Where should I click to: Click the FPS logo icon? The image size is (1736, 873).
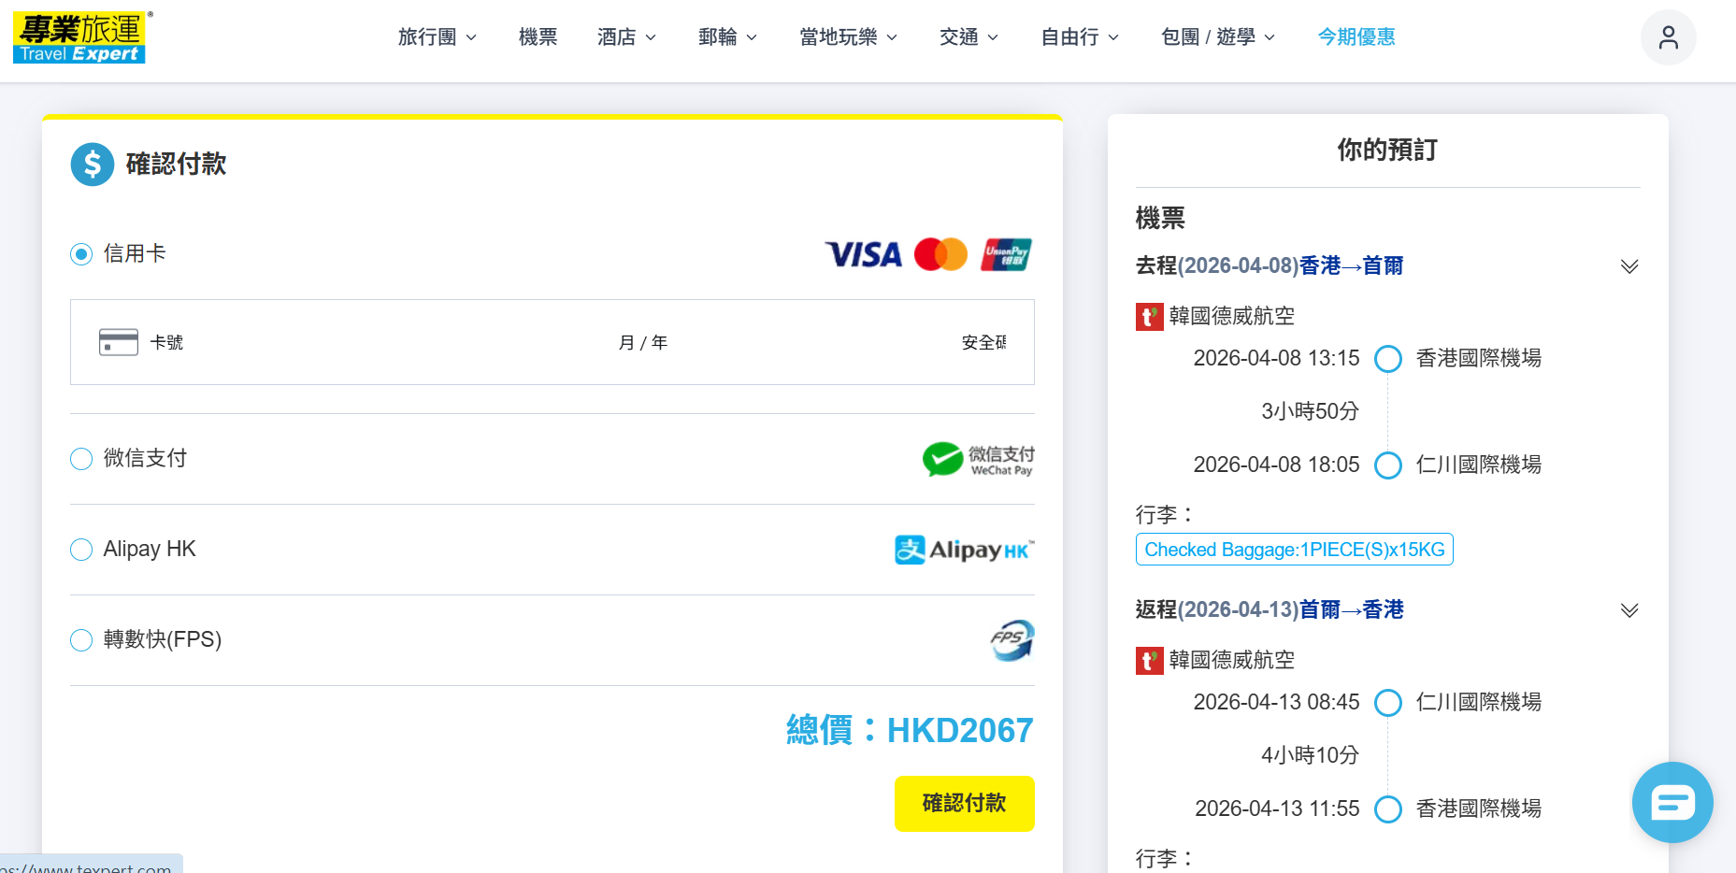1012,640
